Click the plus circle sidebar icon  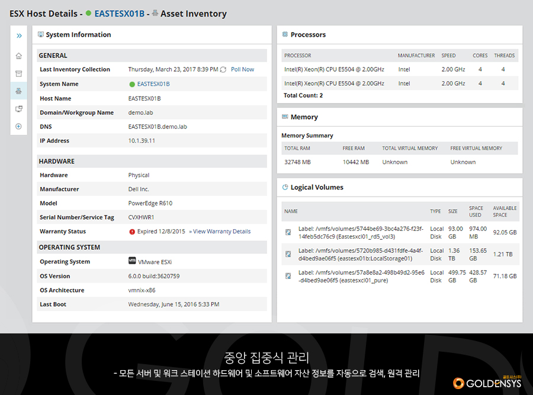[x=19, y=127]
